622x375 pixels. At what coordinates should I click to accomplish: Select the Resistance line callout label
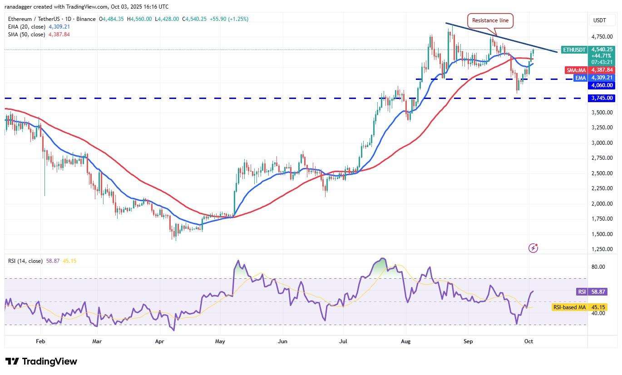click(x=490, y=20)
